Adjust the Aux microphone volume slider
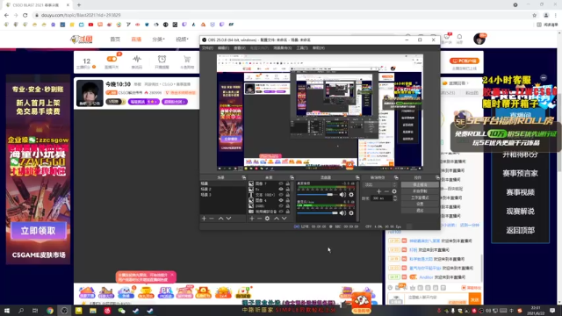 pos(317,212)
